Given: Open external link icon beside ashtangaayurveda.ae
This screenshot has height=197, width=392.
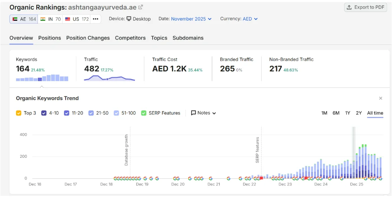Looking at the screenshot, I should click(x=141, y=7).
